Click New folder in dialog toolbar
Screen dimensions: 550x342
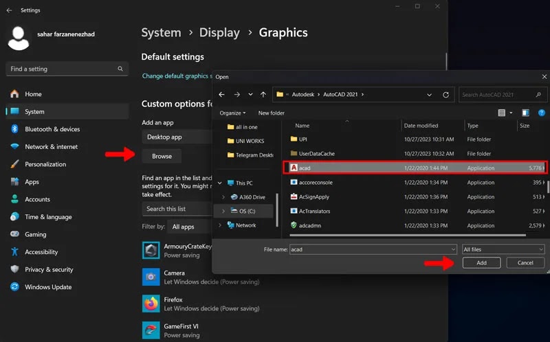pos(272,113)
